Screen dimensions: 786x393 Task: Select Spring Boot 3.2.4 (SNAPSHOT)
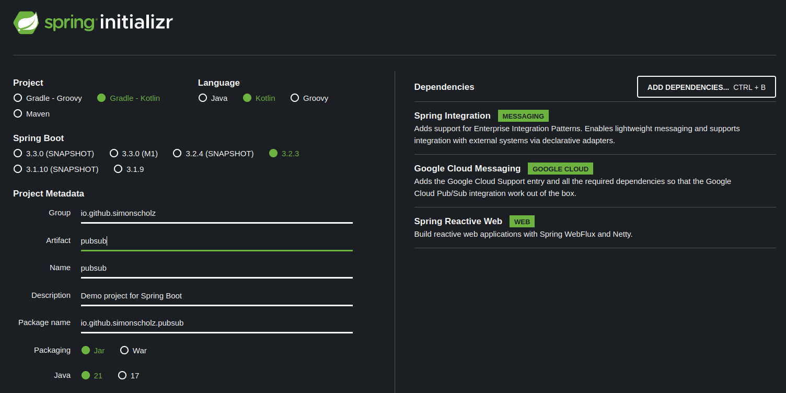click(x=213, y=154)
